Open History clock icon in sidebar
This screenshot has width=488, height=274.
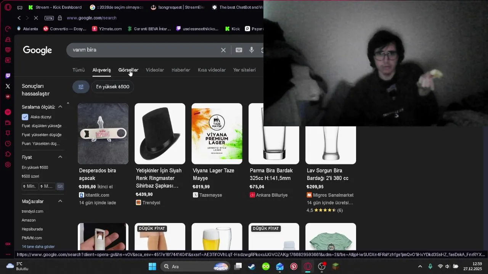[x=8, y=143]
